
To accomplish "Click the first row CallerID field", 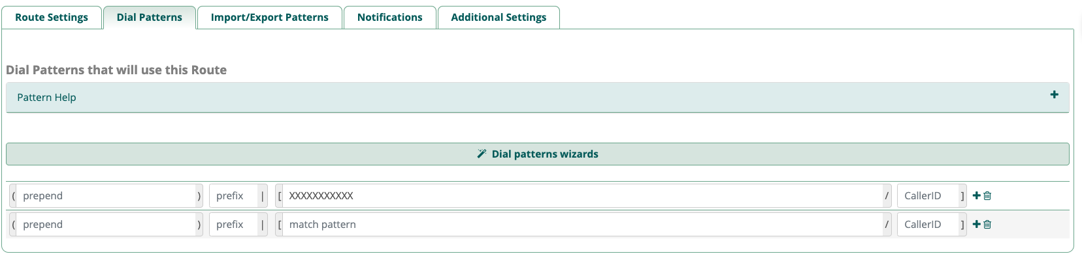I will 928,195.
